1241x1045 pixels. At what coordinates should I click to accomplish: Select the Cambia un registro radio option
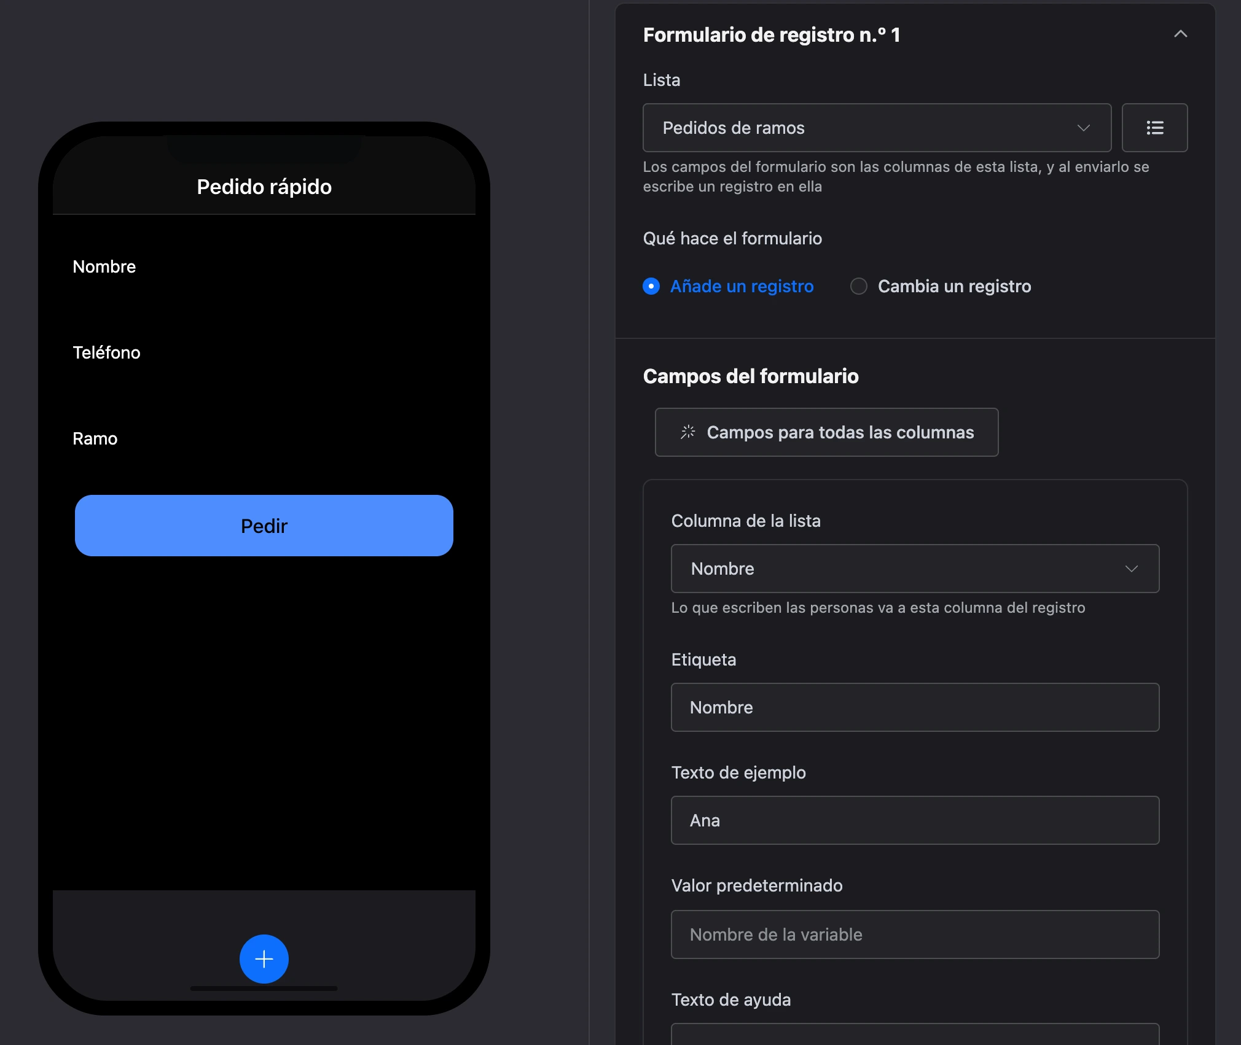[859, 286]
